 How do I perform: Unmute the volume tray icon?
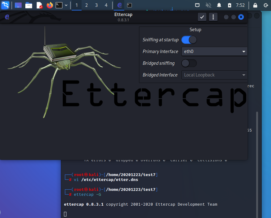(x=208, y=5)
